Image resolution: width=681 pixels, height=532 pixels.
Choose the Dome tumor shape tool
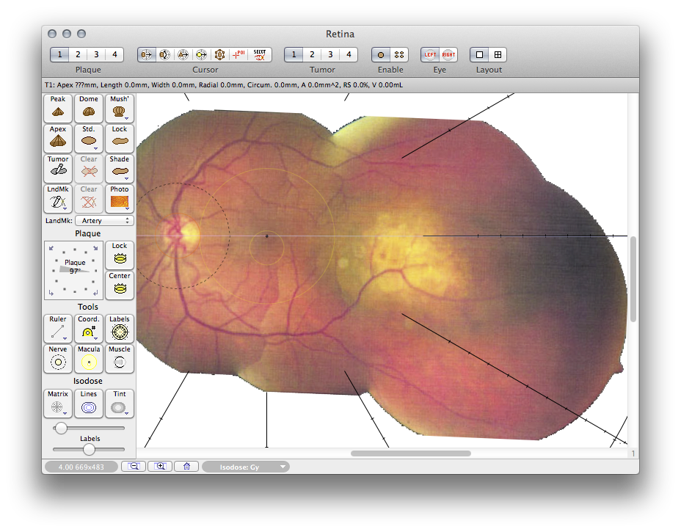(89, 108)
